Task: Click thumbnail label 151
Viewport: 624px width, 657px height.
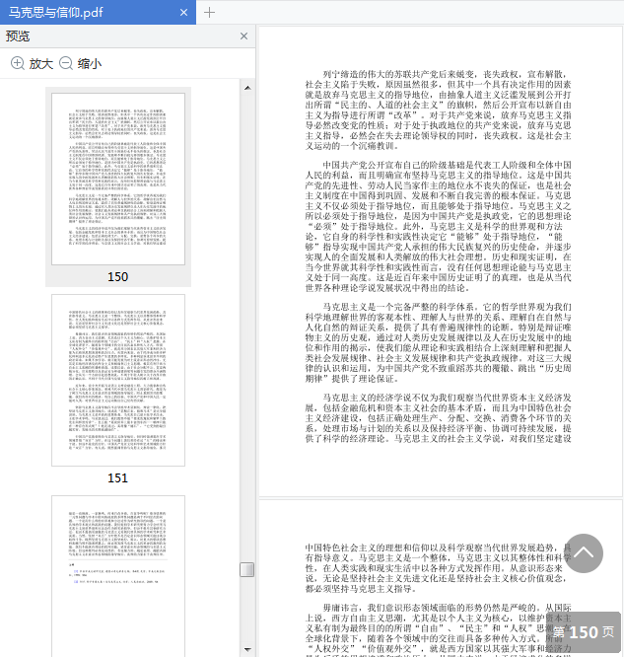Action: pos(117,478)
